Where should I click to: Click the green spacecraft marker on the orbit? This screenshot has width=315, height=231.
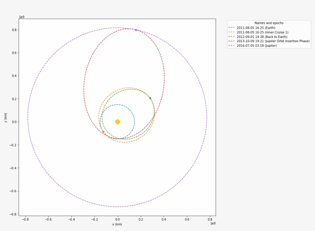click(150, 98)
